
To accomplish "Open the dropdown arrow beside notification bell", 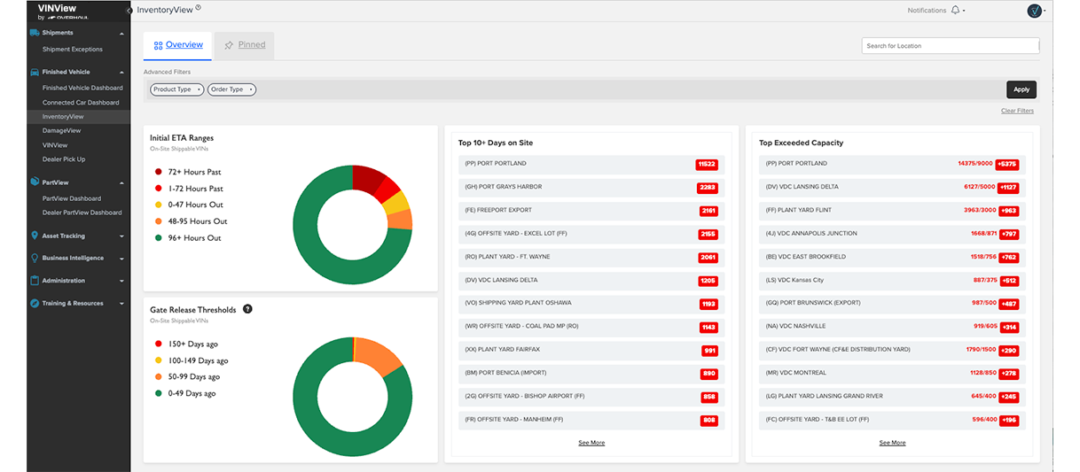I will point(964,11).
